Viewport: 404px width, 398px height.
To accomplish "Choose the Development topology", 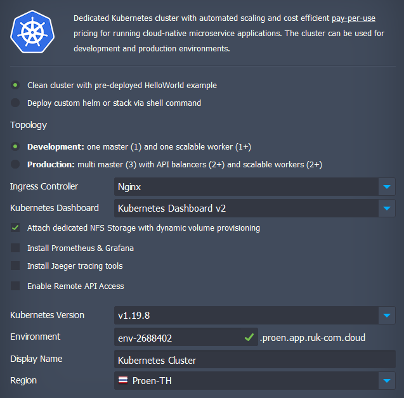I will coord(15,146).
